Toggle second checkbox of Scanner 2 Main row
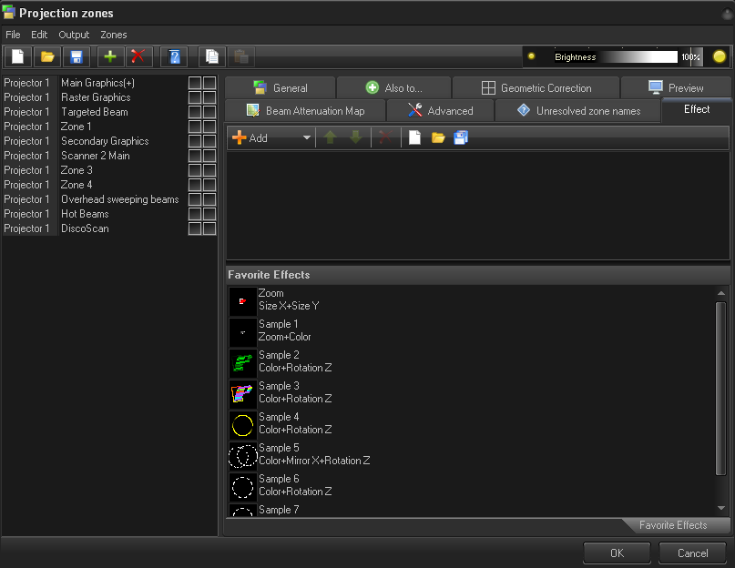Image resolution: width=735 pixels, height=568 pixels. pyautogui.click(x=209, y=156)
